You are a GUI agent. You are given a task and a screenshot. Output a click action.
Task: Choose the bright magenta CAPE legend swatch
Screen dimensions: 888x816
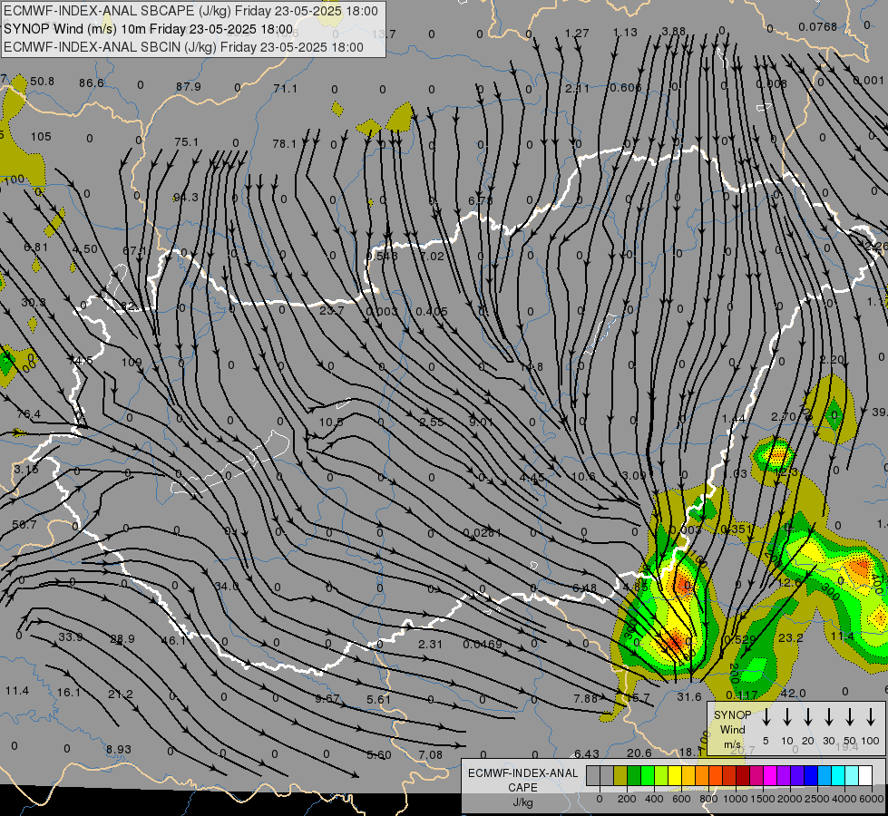[771, 775]
